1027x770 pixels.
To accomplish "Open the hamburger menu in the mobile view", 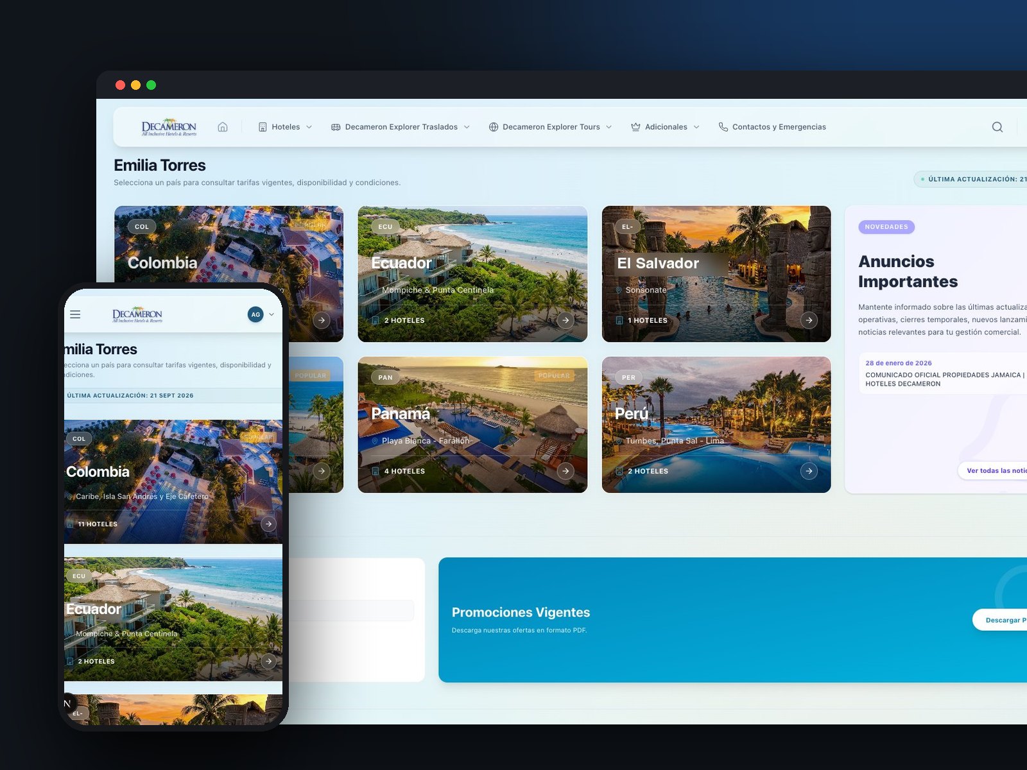I will (75, 314).
